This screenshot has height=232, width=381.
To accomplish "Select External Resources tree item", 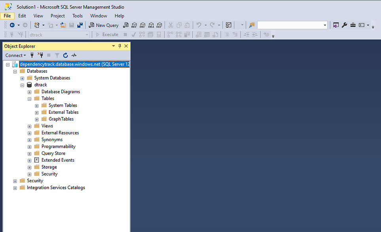I will pos(60,133).
